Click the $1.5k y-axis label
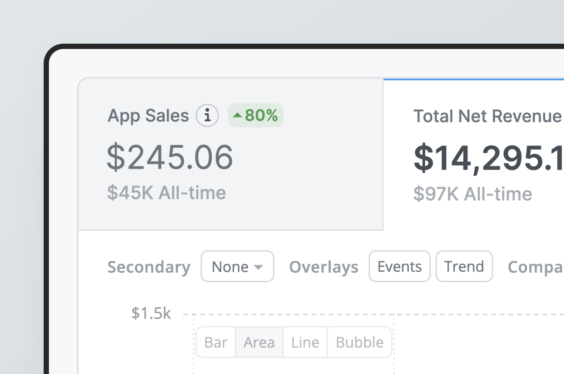Image resolution: width=564 pixels, height=374 pixels. click(151, 313)
